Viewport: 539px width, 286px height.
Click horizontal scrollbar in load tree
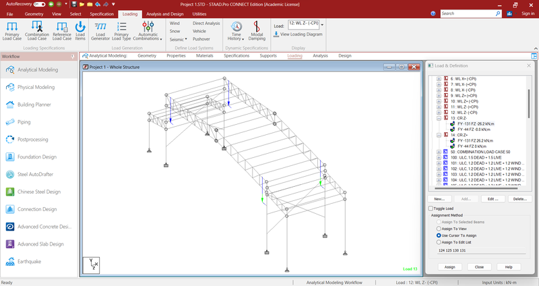tap(476, 188)
